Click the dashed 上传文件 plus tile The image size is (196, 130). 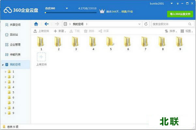41,57
